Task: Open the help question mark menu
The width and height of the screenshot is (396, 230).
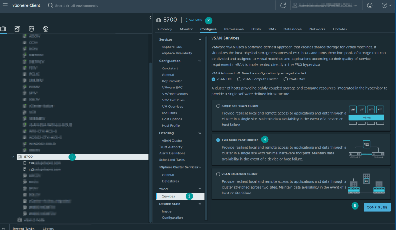Action: coord(384,5)
